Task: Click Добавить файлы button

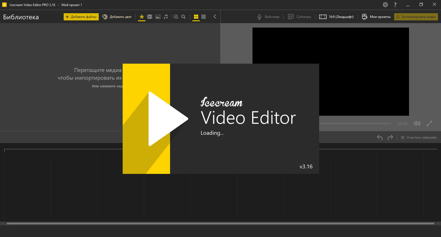Action: point(81,17)
